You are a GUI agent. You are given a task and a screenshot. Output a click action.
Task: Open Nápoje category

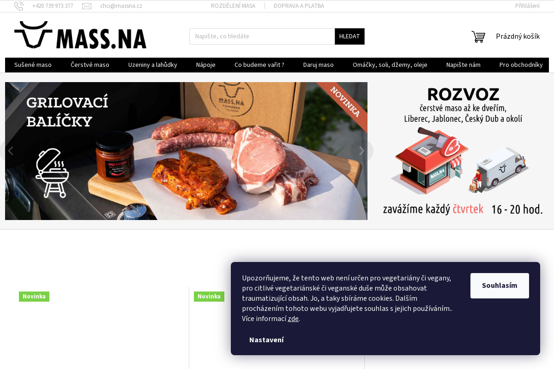(206, 65)
